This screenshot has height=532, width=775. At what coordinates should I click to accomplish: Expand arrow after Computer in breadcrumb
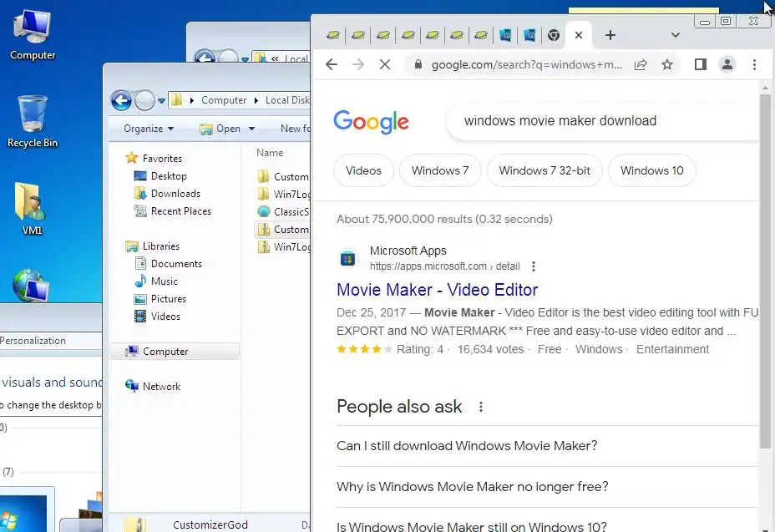click(x=256, y=100)
